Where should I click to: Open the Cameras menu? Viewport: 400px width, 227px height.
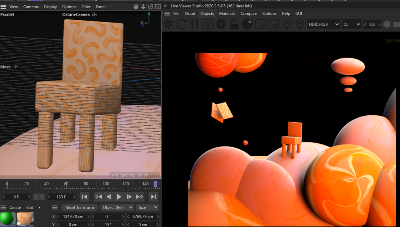click(x=31, y=7)
